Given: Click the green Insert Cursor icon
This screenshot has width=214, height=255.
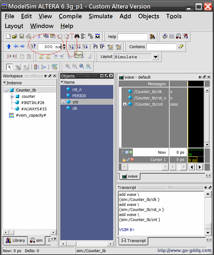Looking at the screenshot, I should tap(131, 152).
